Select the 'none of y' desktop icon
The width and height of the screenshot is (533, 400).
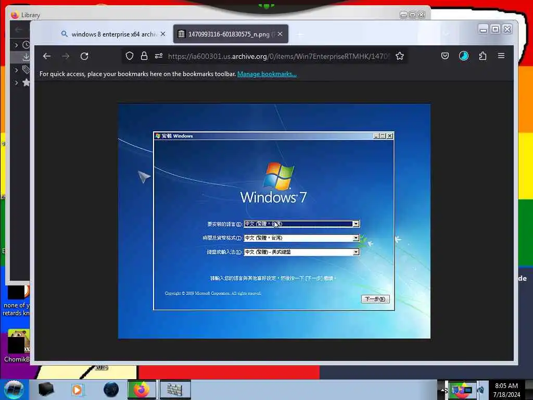point(17,301)
